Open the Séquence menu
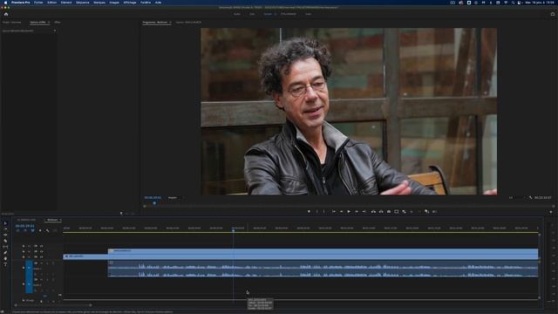Viewport: 558px width, 314px height. point(83,3)
